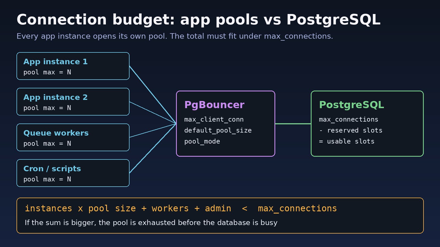Viewport: 440px width, 247px height.
Task: Click the formula 'instances x pool size + workers + admin'
Action: pos(128,209)
